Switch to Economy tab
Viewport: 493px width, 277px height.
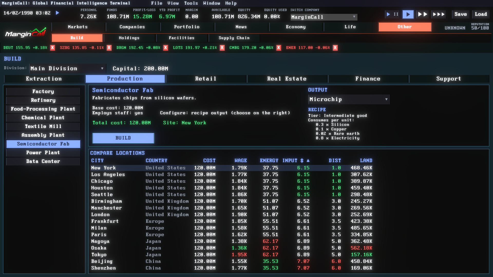pos(296,27)
